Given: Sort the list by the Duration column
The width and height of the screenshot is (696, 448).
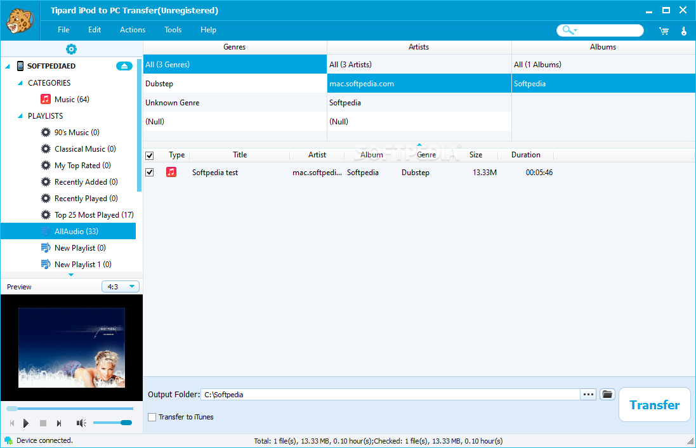Looking at the screenshot, I should 525,155.
